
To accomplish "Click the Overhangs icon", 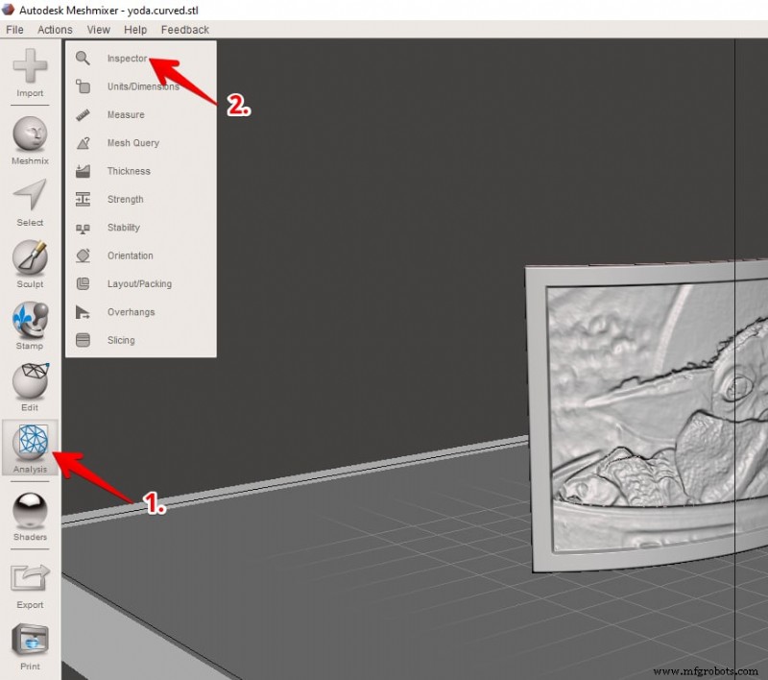I will coord(83,312).
